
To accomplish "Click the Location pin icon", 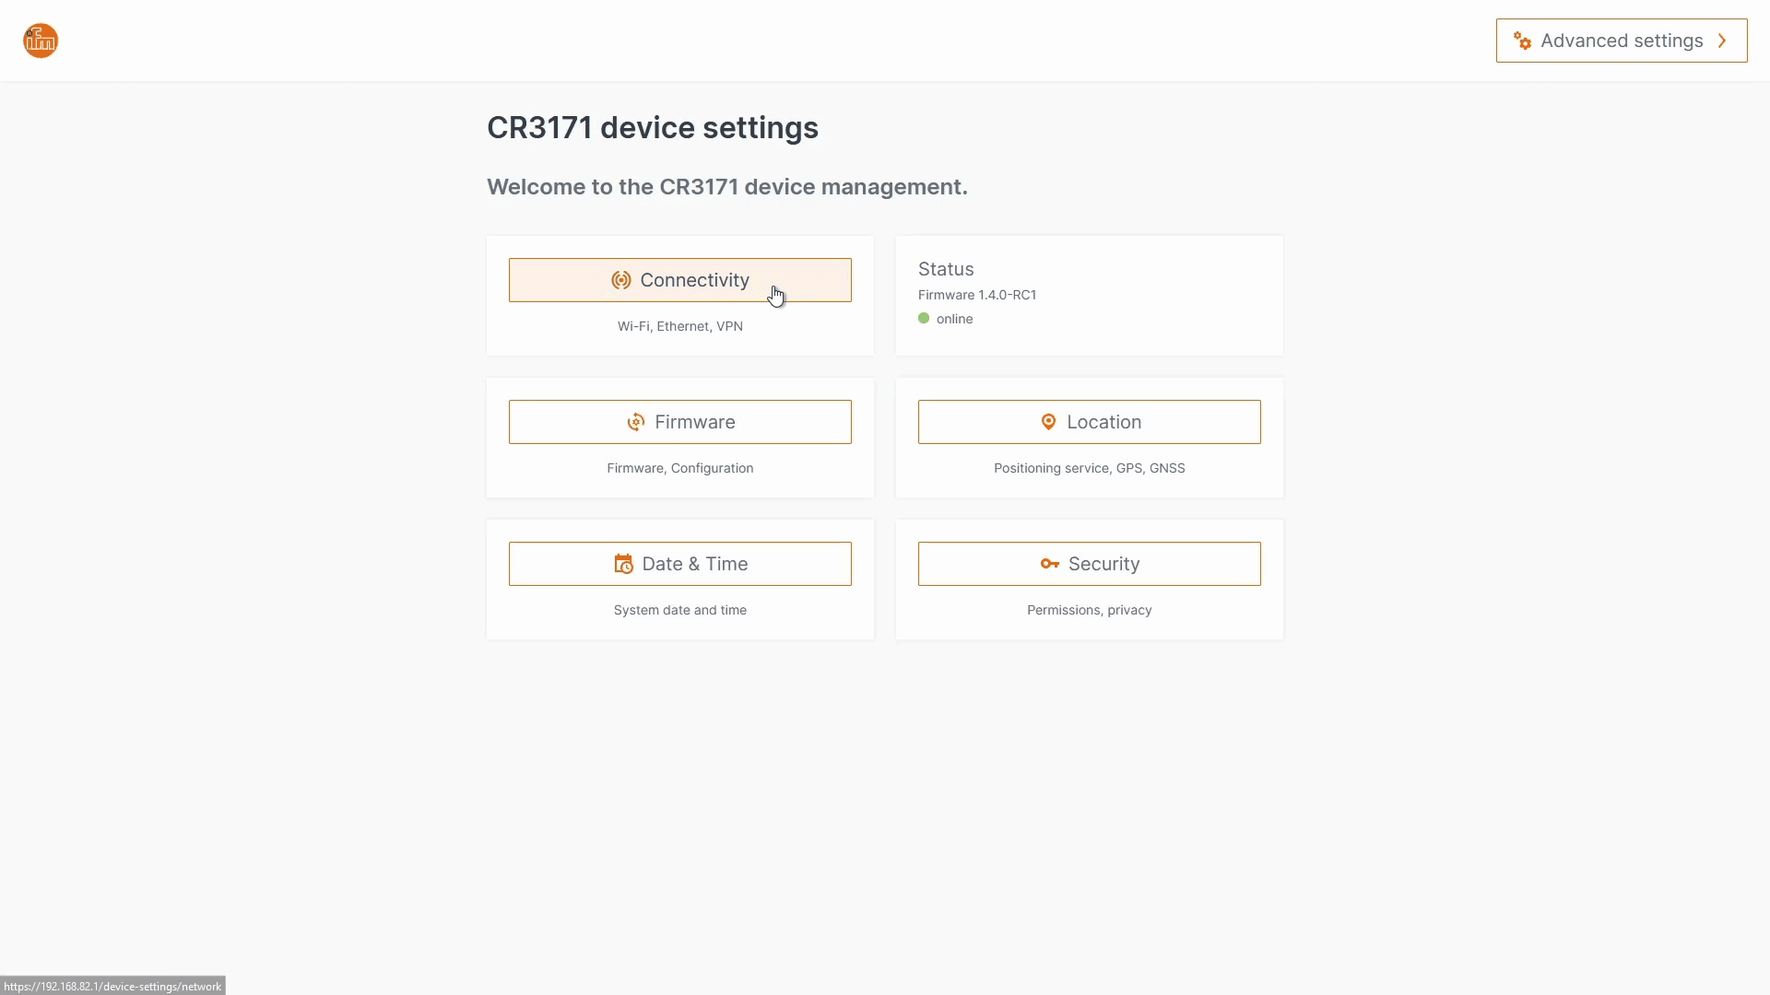I will click(1048, 422).
